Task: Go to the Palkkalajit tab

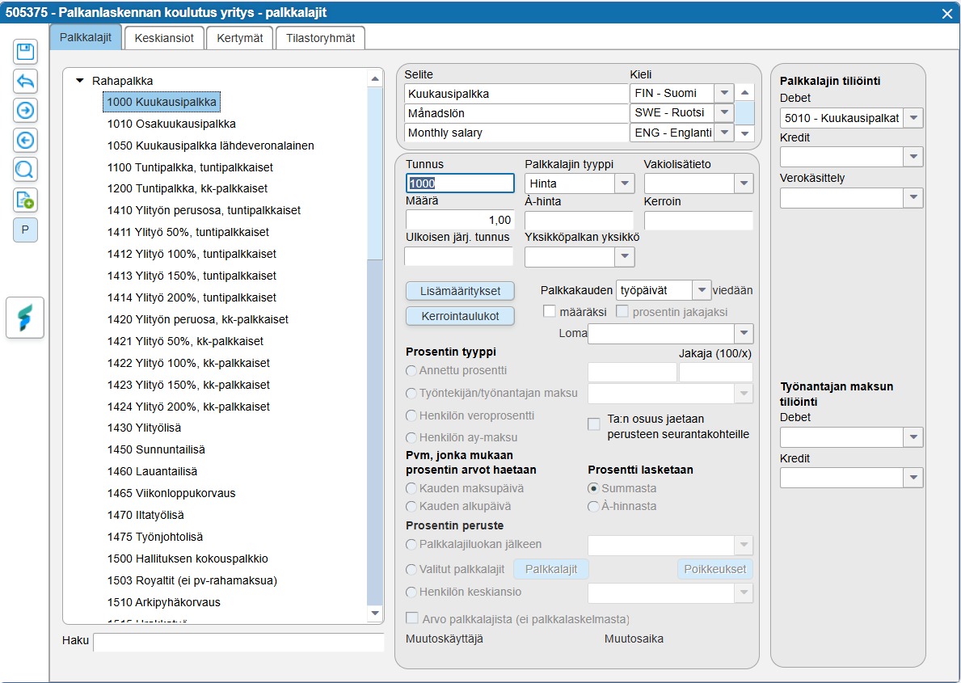Action: tap(86, 37)
